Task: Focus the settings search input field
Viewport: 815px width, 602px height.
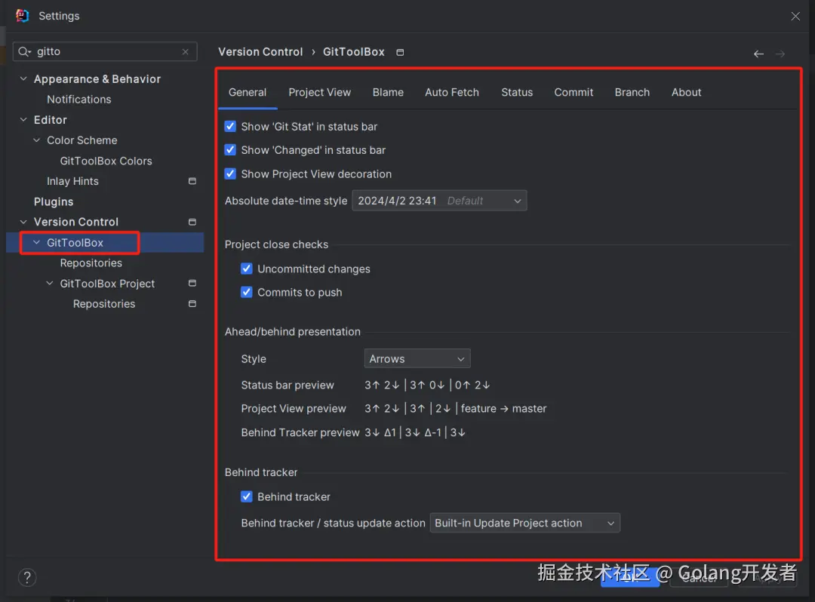Action: tap(106, 51)
